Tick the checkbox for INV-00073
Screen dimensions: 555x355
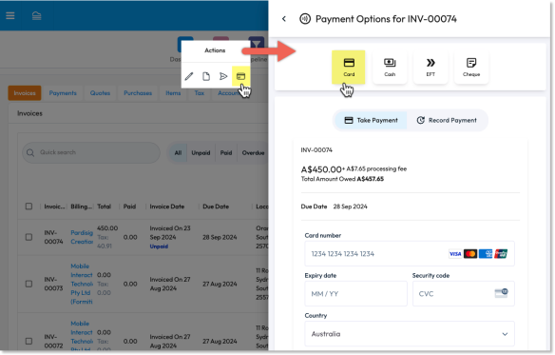29,284
